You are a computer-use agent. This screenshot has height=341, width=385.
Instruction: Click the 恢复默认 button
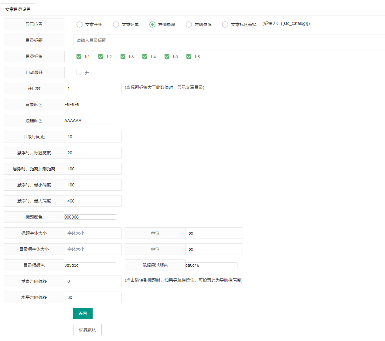(x=87, y=329)
